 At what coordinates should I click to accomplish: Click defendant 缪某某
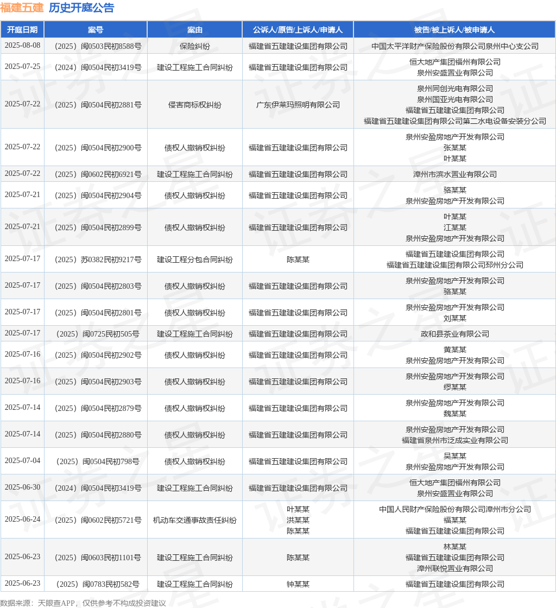point(455,387)
